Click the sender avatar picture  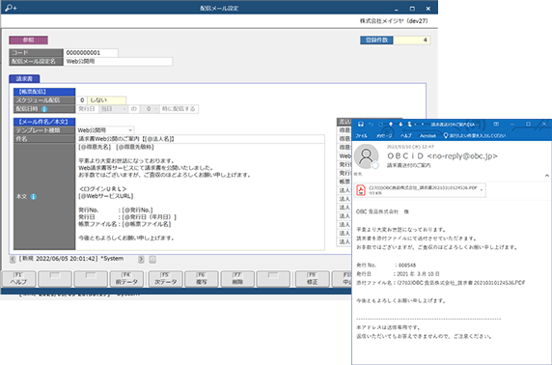(x=366, y=156)
